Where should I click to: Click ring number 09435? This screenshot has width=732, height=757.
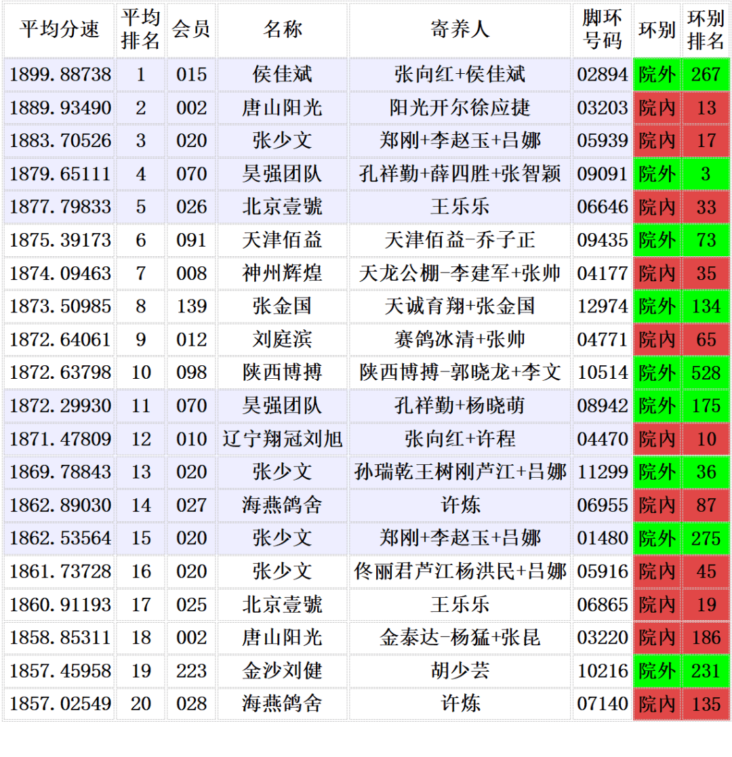tap(602, 241)
